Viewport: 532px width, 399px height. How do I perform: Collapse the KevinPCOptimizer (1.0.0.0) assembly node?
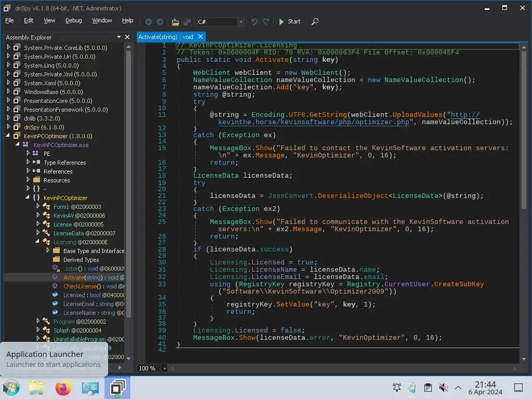click(x=8, y=136)
